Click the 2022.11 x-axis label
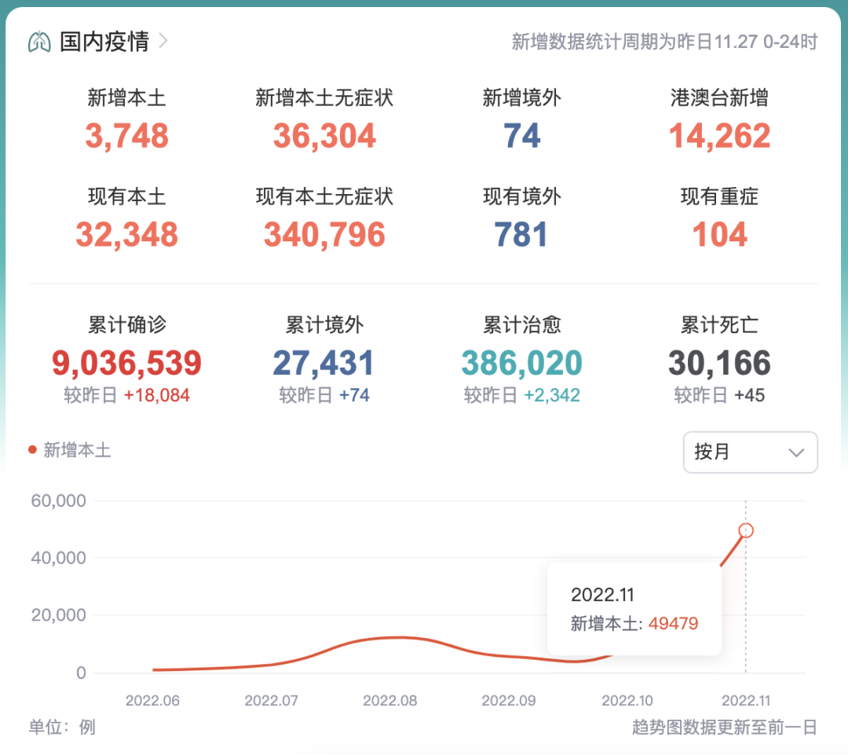Image resolution: width=848 pixels, height=755 pixels. (x=746, y=700)
